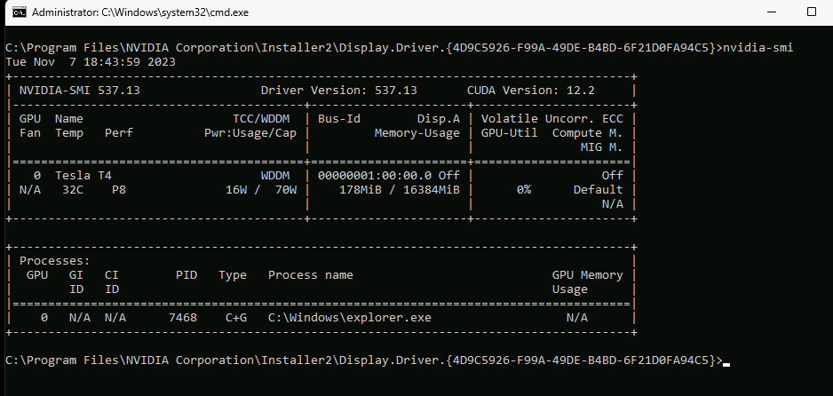
Task: Click the performance state 'P8'
Action: (119, 189)
